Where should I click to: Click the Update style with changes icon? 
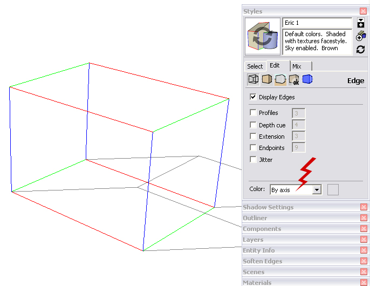(x=360, y=49)
